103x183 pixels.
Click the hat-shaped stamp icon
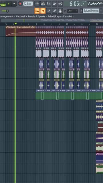pyautogui.click(x=60, y=11)
